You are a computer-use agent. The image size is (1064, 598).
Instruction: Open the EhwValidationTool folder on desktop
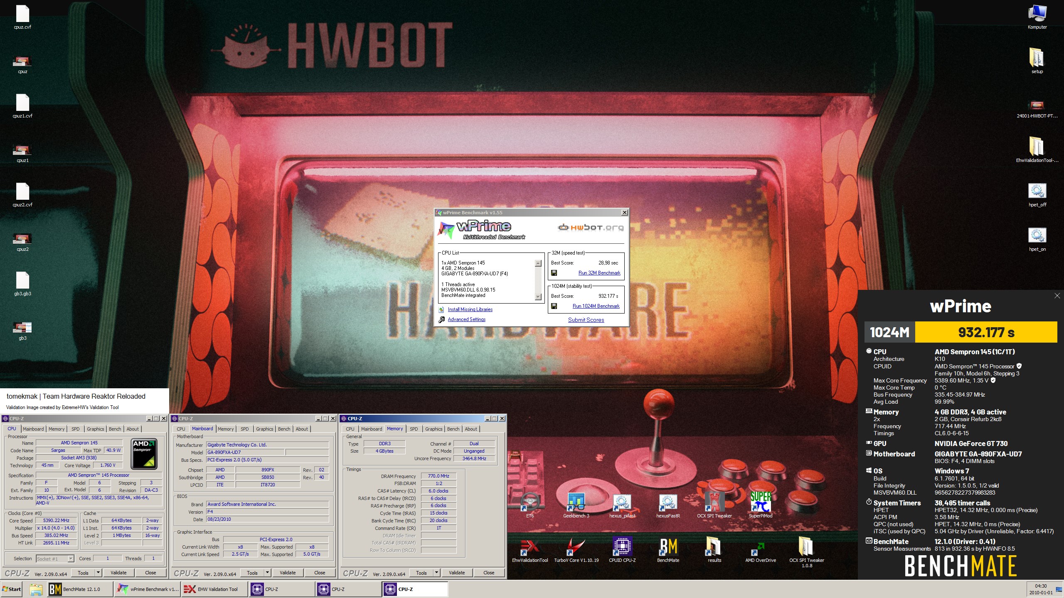(x=1037, y=149)
